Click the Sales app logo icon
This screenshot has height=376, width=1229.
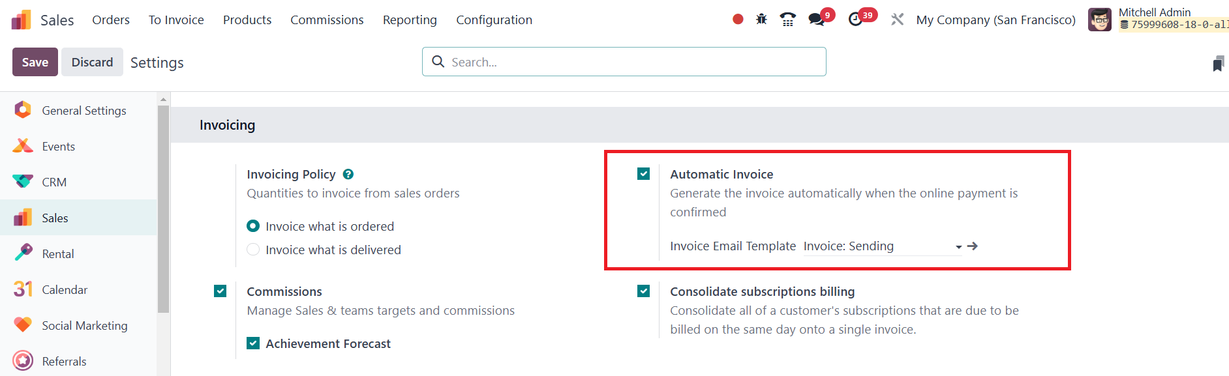tap(21, 20)
